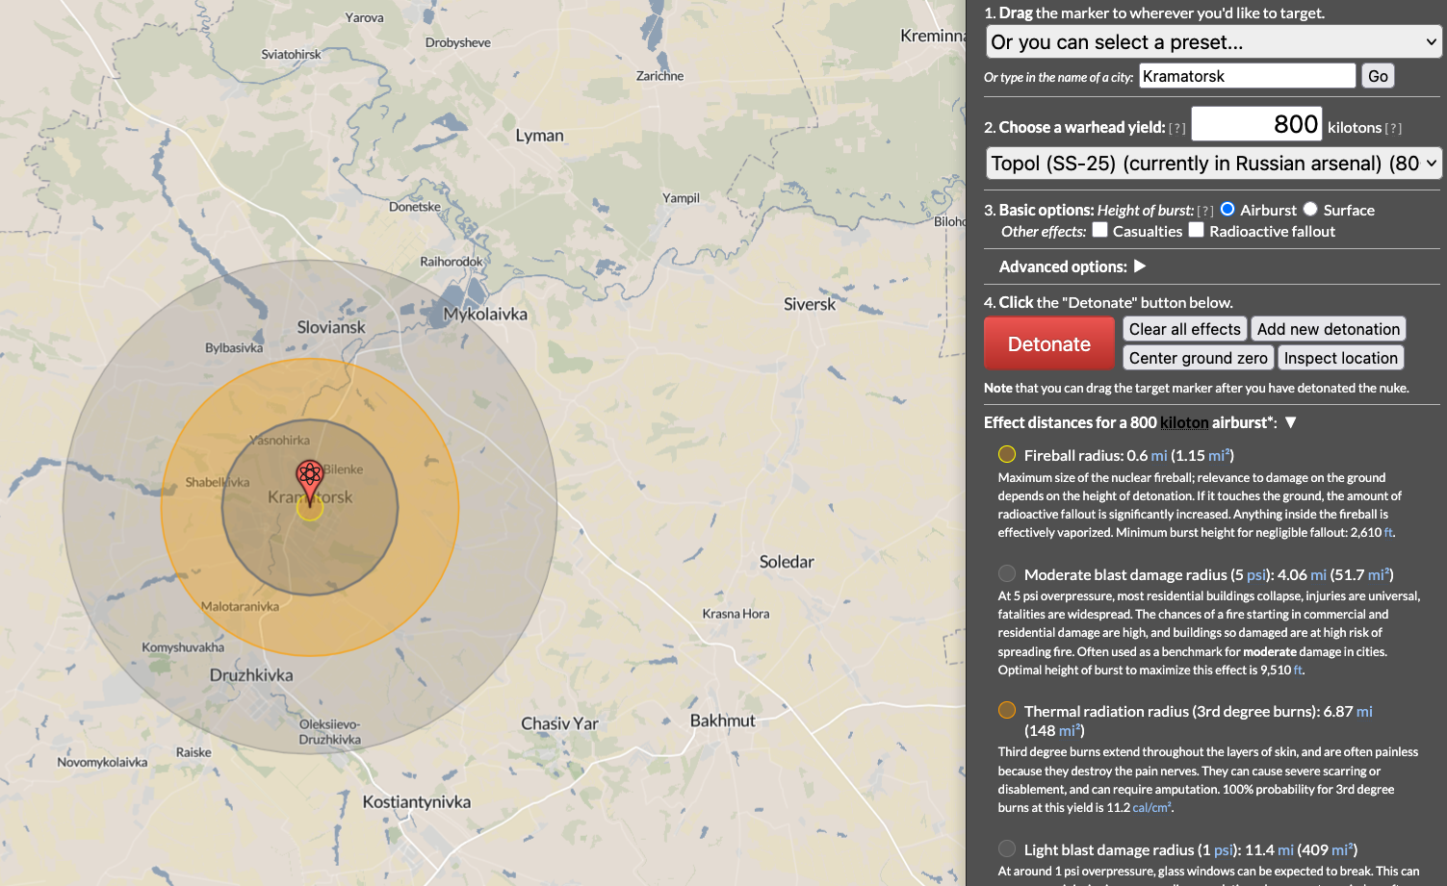1447x886 pixels.
Task: Click the mi link after Fireball radius 0.6
Action: pos(1159,455)
